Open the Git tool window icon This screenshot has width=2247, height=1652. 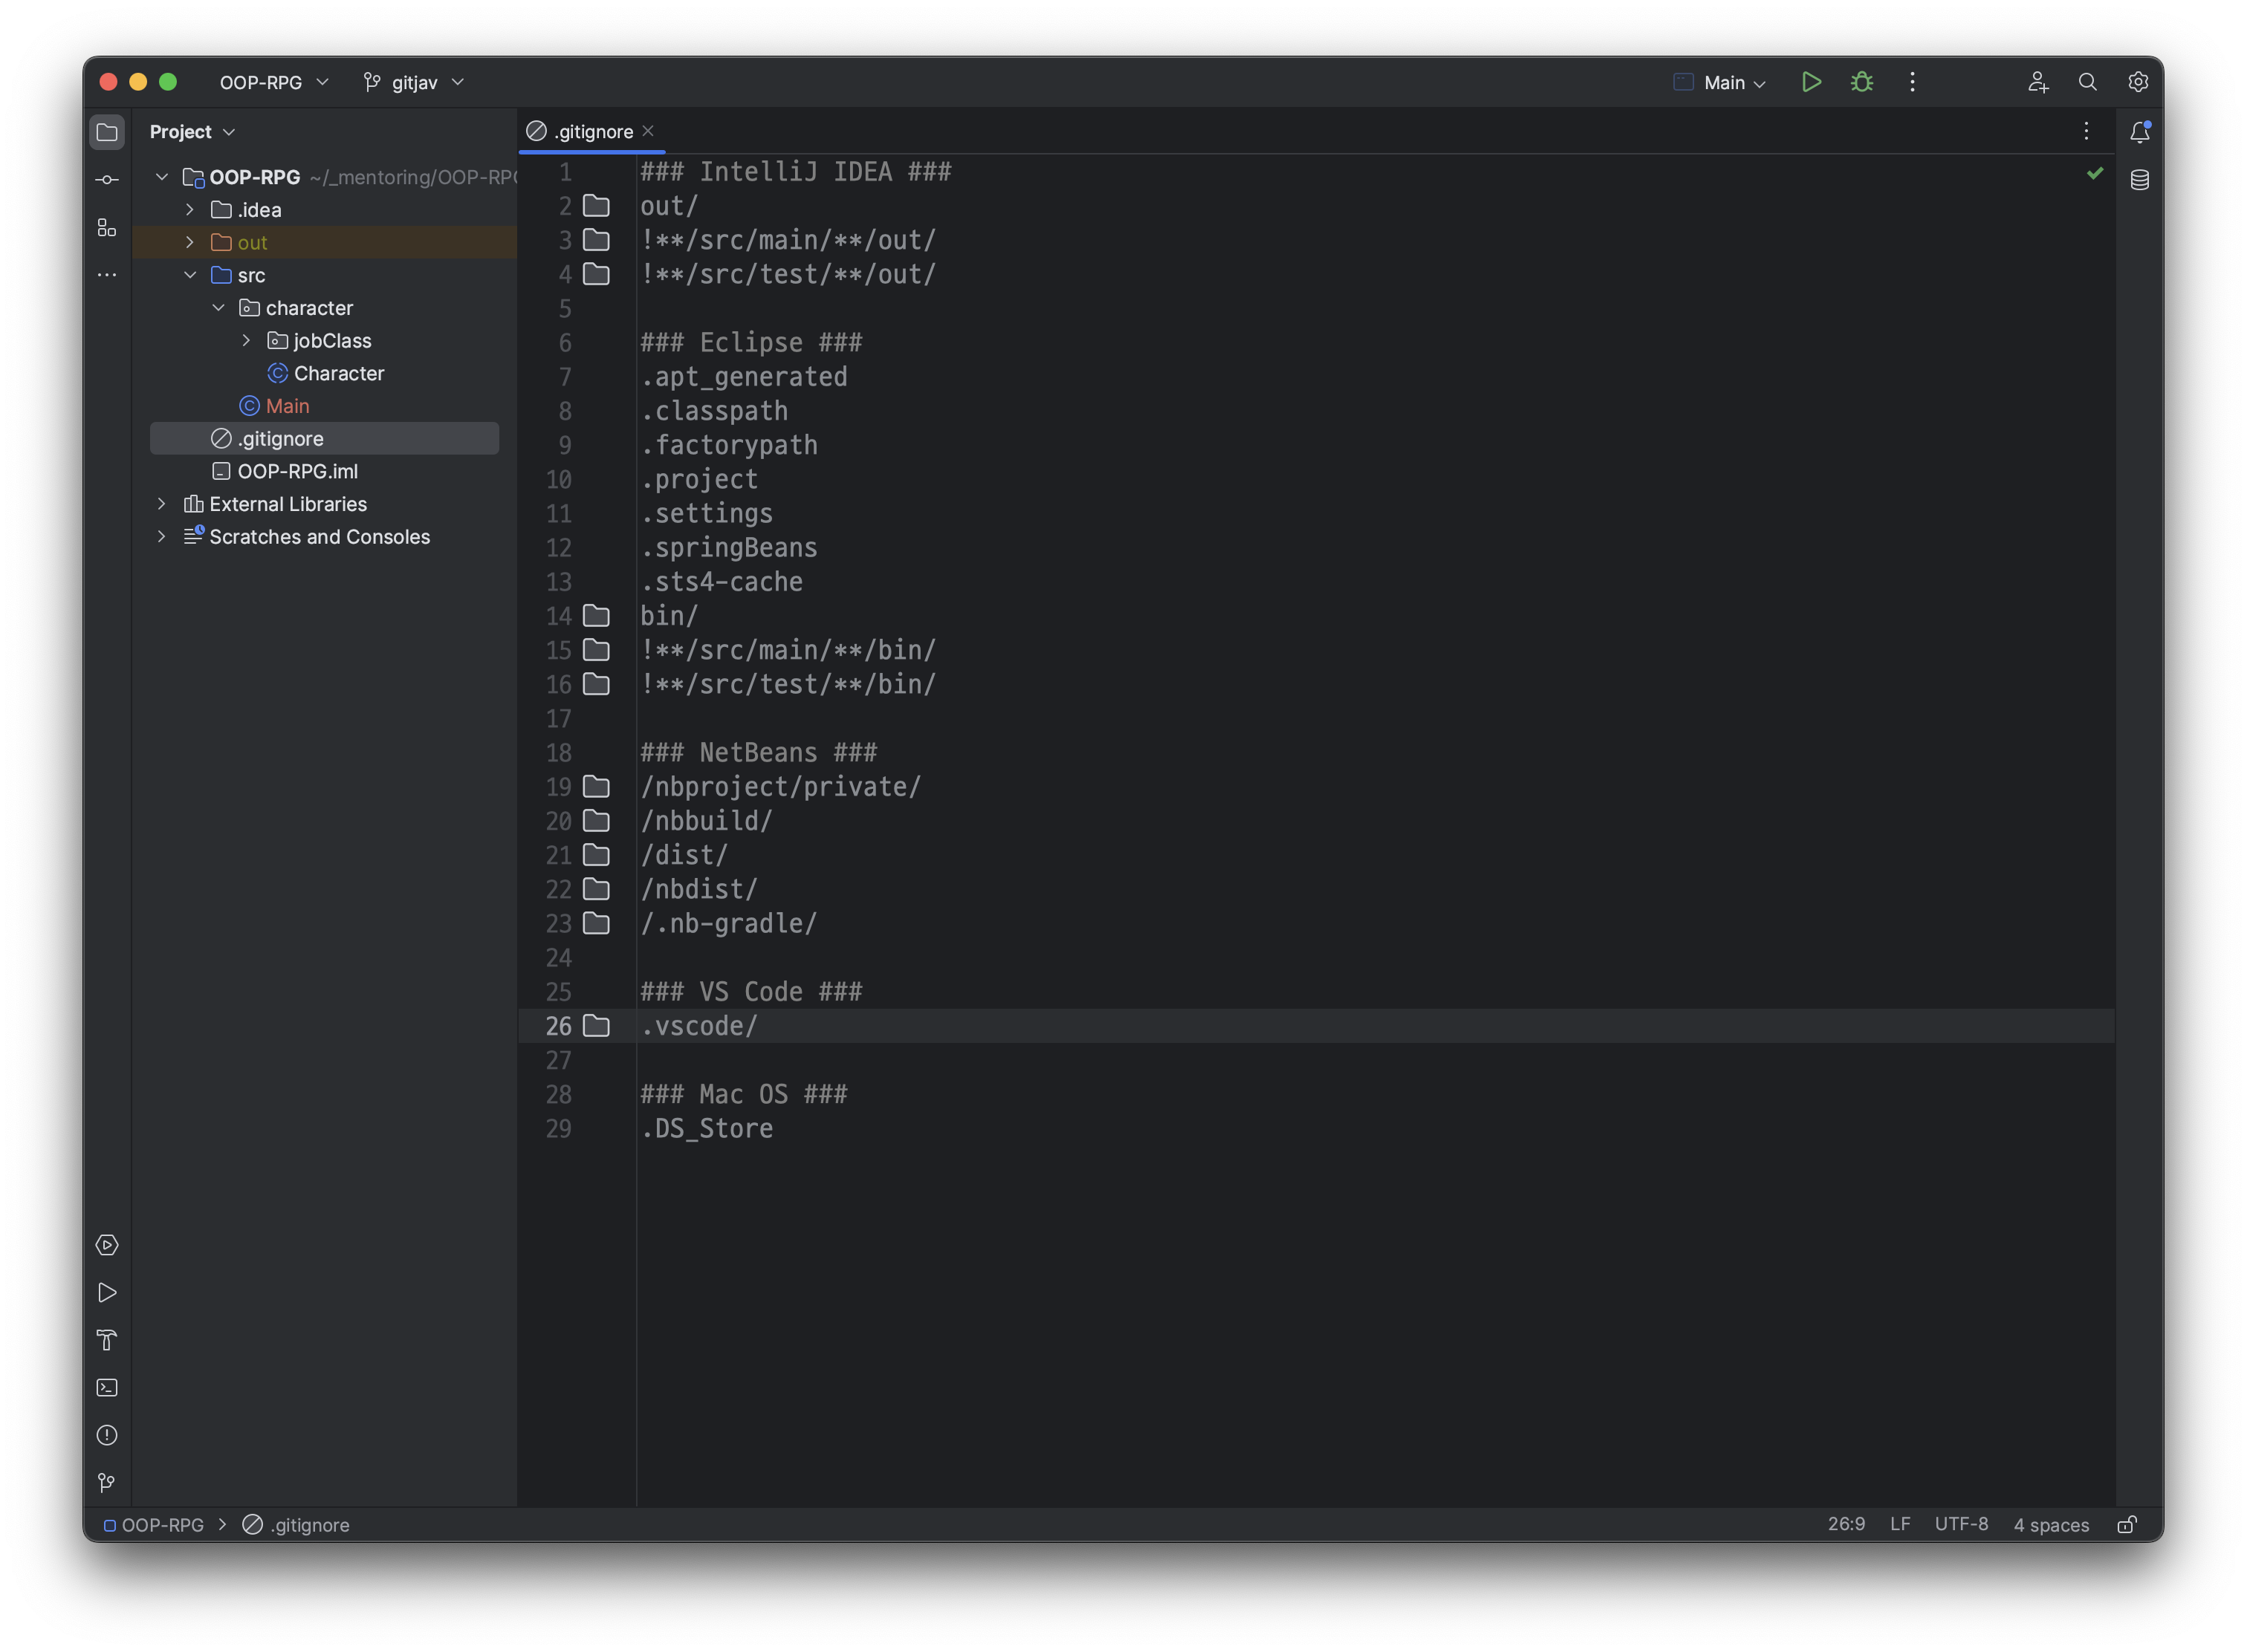(x=107, y=1483)
